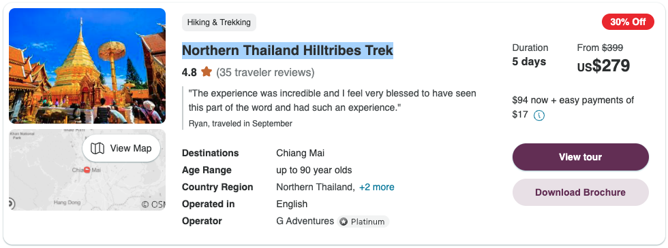668x248 pixels.
Task: Click the orange star rating icon
Action: pyautogui.click(x=207, y=72)
